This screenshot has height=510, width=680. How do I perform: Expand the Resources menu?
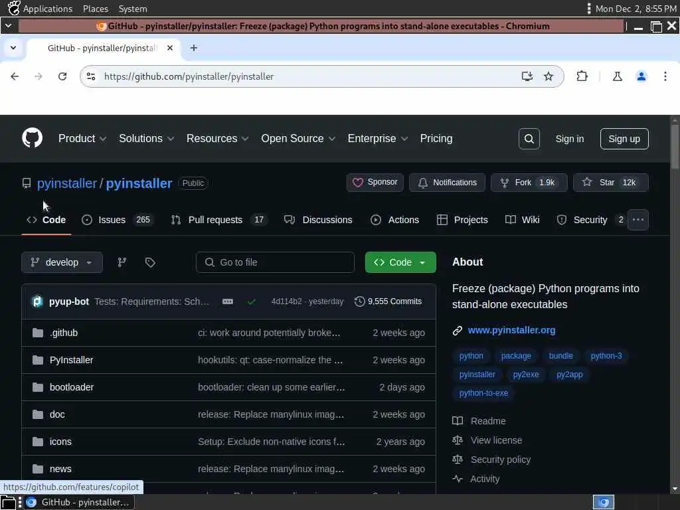click(217, 138)
